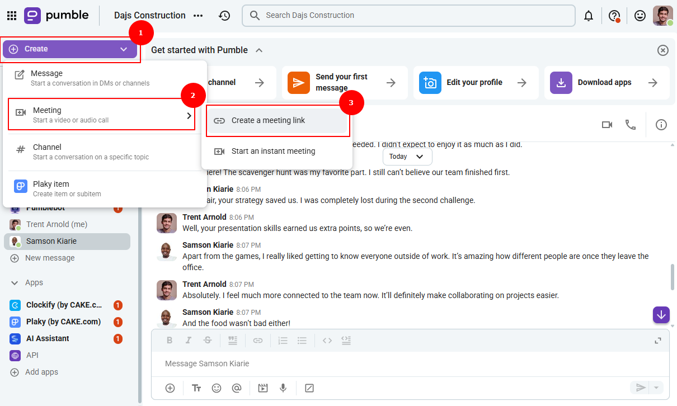The height and width of the screenshot is (406, 677).
Task: Open the help question mark icon
Action: (x=614, y=16)
